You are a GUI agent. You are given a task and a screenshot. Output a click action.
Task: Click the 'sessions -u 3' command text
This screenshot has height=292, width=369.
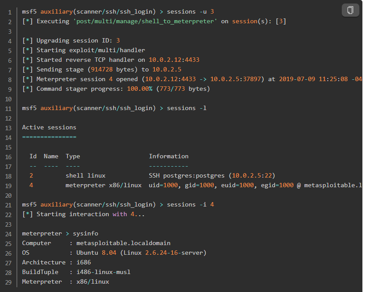pos(190,12)
